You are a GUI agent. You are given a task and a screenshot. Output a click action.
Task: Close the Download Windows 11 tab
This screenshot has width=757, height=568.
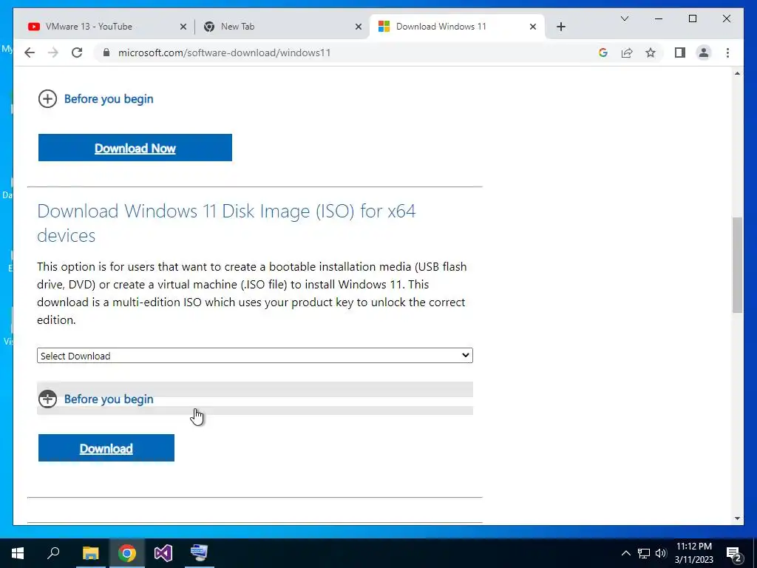(532, 27)
